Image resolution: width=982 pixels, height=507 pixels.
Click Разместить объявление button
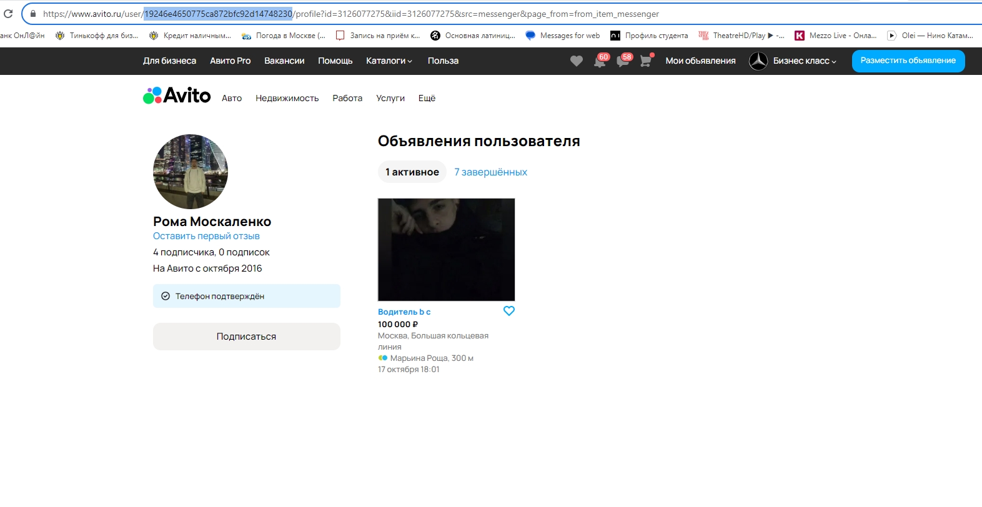point(908,61)
